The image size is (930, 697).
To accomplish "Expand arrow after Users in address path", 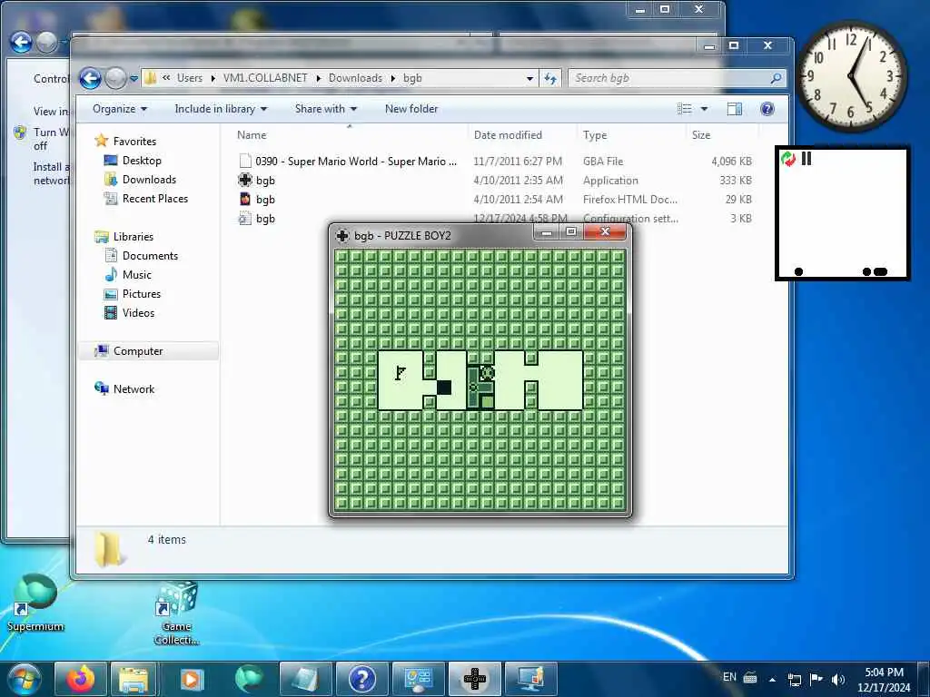I will (x=213, y=78).
